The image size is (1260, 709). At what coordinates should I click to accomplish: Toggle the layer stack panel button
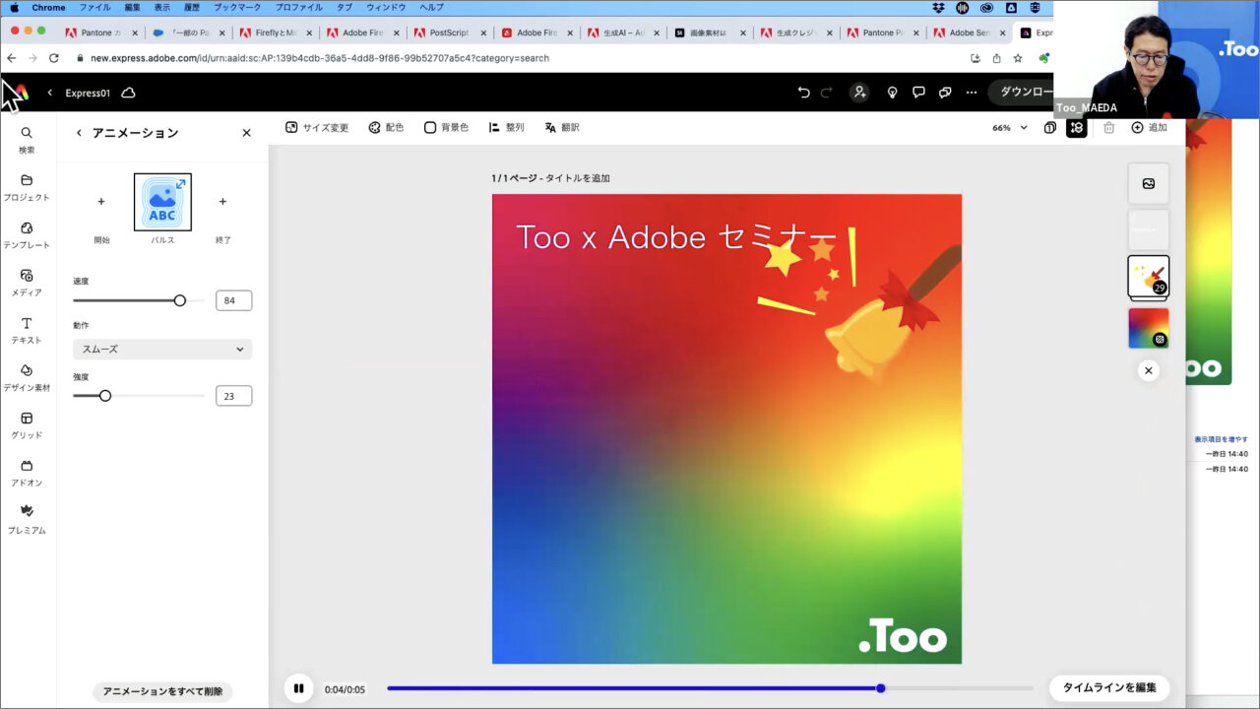coord(1077,128)
